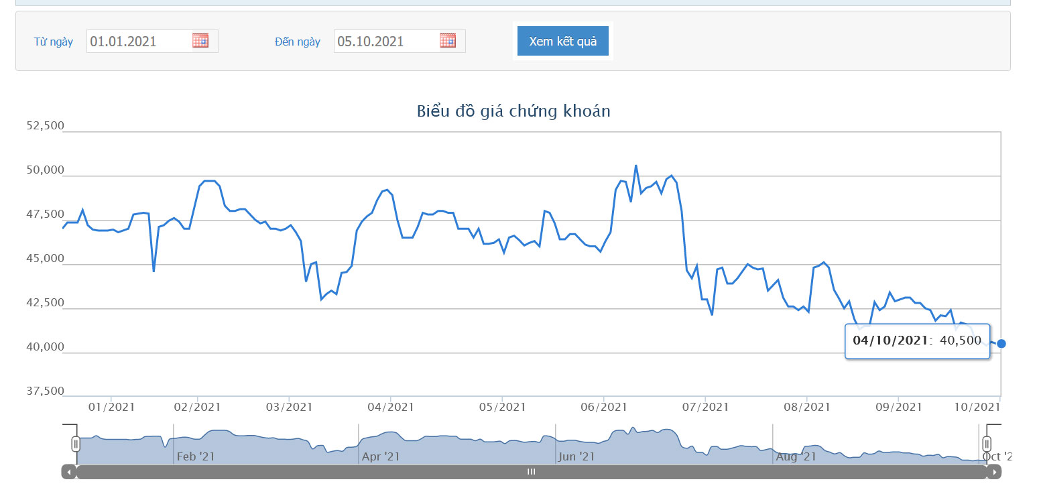The image size is (1037, 498).
Task: Click the left navigator range handle
Action: tap(76, 444)
